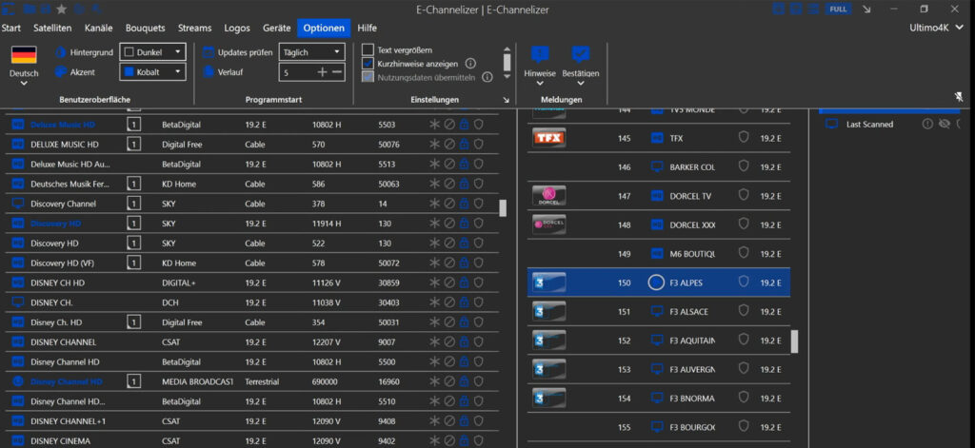Image resolution: width=975 pixels, height=448 pixels.
Task: Click the asterisk icon in the Discovery Channel row
Action: coord(434,204)
